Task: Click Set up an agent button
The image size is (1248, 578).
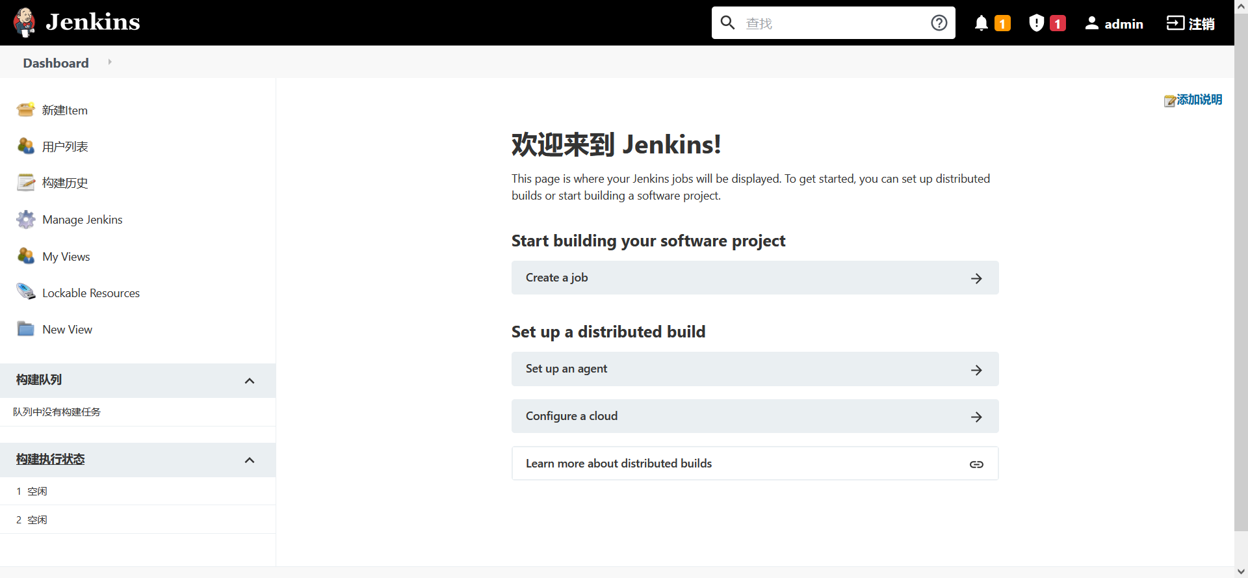Action: coord(755,369)
